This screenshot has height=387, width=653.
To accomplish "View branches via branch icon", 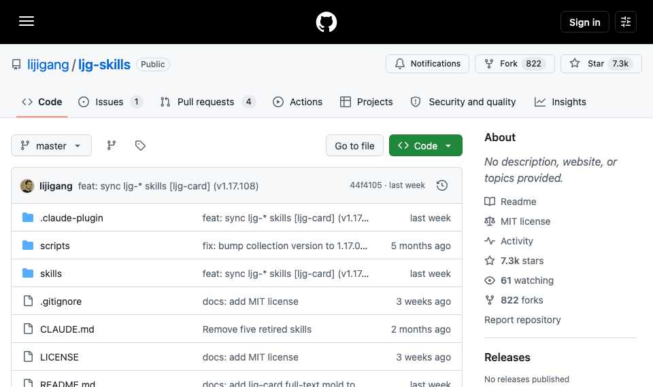I will (x=111, y=145).
